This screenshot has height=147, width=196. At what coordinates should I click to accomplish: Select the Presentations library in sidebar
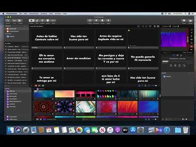point(16,31)
